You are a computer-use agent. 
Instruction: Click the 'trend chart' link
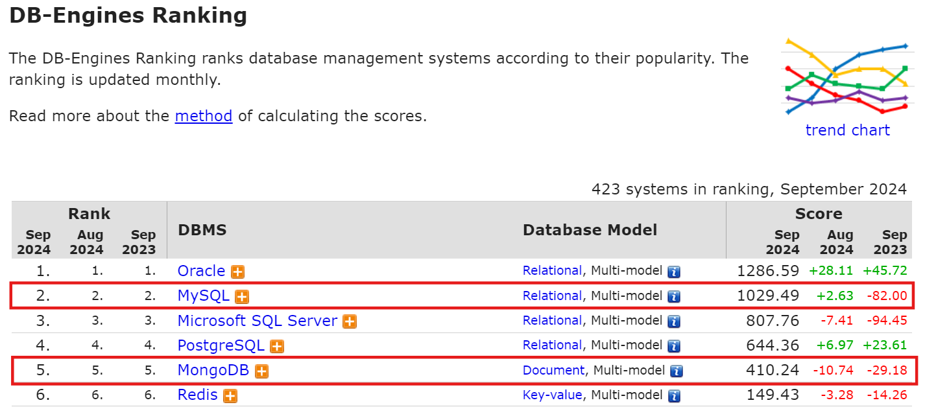pos(847,130)
